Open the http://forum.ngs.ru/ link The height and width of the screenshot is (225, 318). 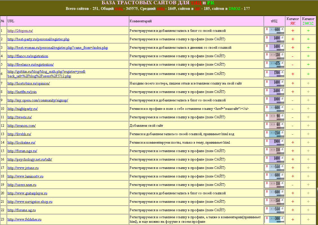(x=22, y=151)
